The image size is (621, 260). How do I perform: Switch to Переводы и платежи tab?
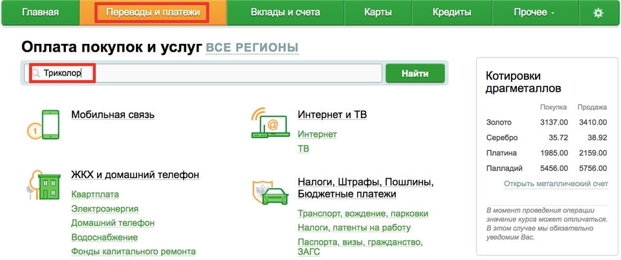pyautogui.click(x=153, y=13)
